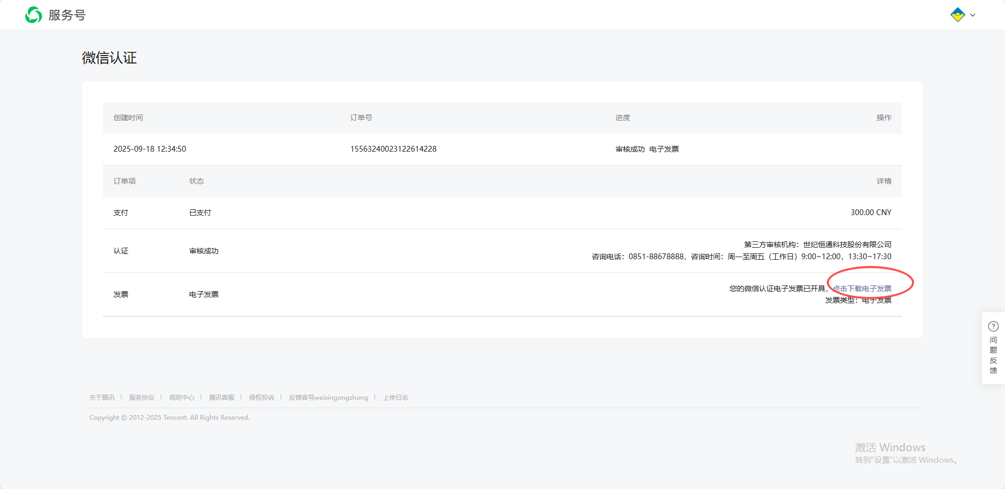The height and width of the screenshot is (489, 1005).
Task: Click the 服务号 header title
Action: pos(67,15)
